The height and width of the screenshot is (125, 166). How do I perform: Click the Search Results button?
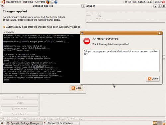[x=20, y=114]
